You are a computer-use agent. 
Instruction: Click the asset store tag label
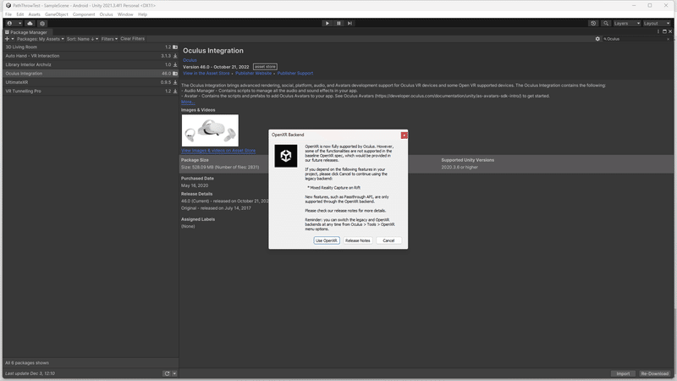265,67
